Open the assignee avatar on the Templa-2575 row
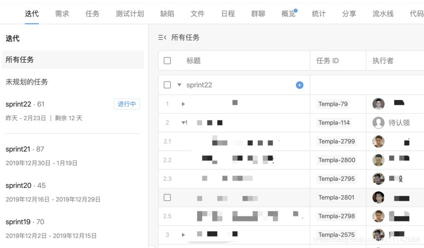The image size is (424, 248). (378, 234)
